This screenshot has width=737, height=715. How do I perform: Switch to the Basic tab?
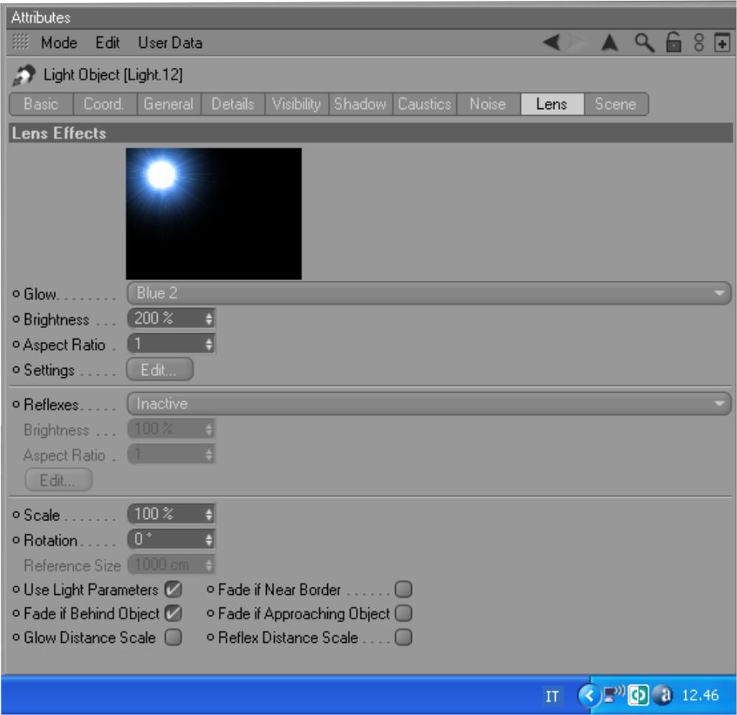tap(41, 104)
